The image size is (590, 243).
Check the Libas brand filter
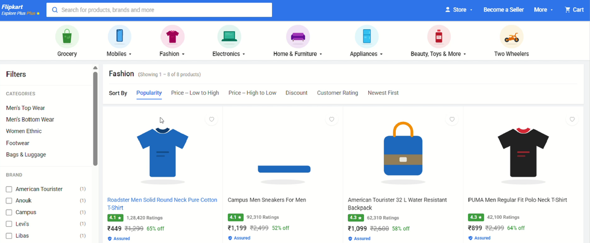(x=9, y=236)
